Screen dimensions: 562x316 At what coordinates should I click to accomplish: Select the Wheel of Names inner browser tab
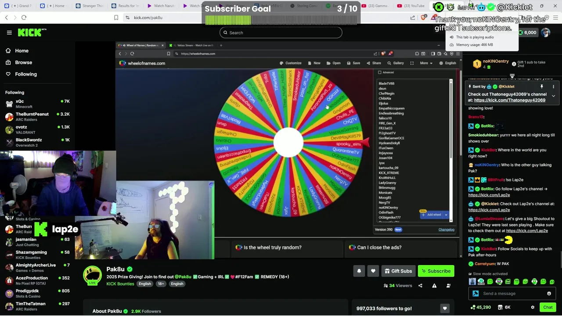tap(140, 45)
